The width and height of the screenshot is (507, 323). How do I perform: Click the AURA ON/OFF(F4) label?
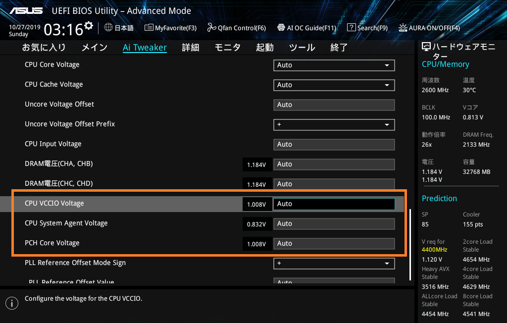tap(434, 28)
